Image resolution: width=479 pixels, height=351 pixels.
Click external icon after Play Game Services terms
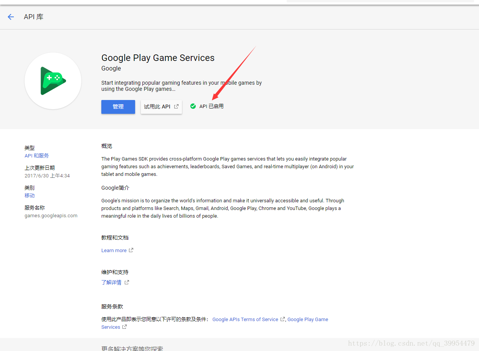[x=124, y=327]
